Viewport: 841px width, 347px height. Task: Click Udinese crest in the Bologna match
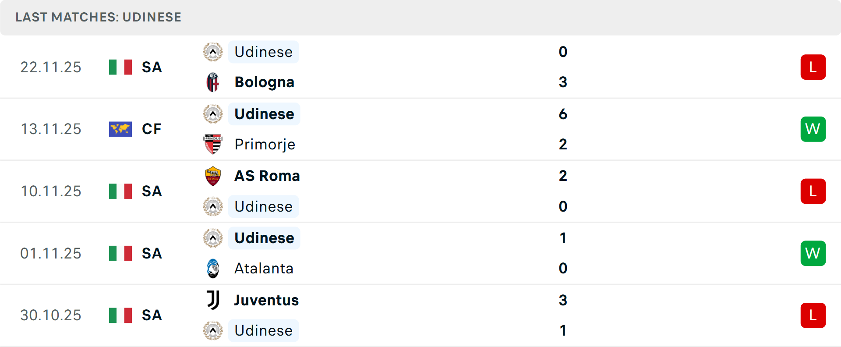[x=213, y=52]
